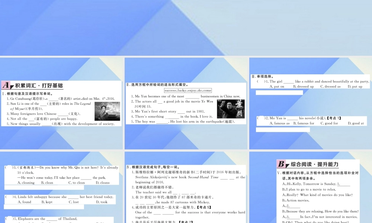Choose option 'D. cleans'

coord(103,183)
